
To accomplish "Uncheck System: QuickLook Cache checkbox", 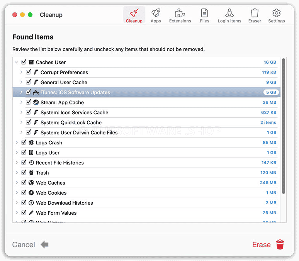I will 29,122.
